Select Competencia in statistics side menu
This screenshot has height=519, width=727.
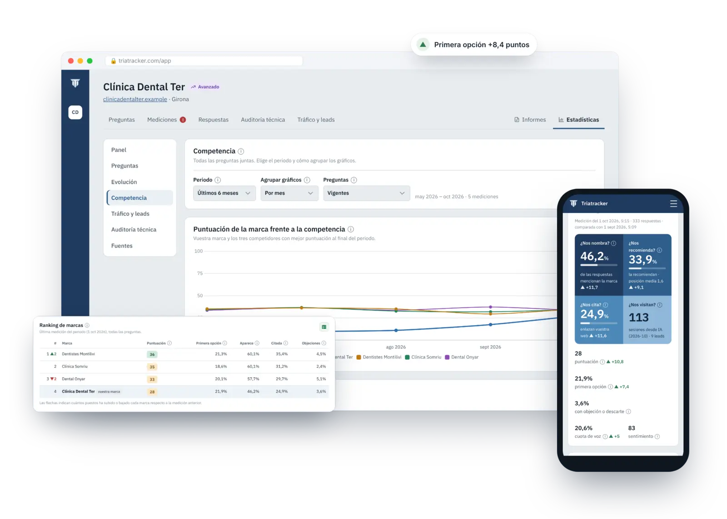pos(140,198)
